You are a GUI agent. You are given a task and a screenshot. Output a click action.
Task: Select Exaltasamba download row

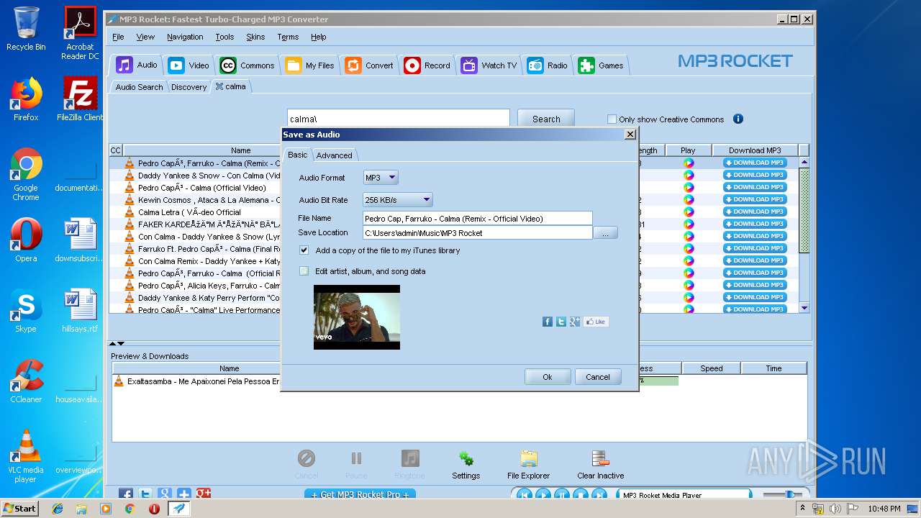coord(459,381)
